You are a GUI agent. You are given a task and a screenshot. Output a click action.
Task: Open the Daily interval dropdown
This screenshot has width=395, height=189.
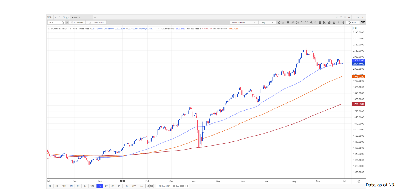tap(268, 22)
